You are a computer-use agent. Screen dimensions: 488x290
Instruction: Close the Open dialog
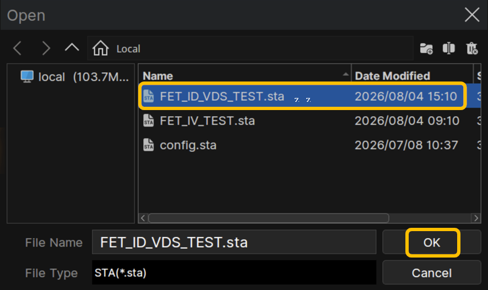click(x=472, y=15)
